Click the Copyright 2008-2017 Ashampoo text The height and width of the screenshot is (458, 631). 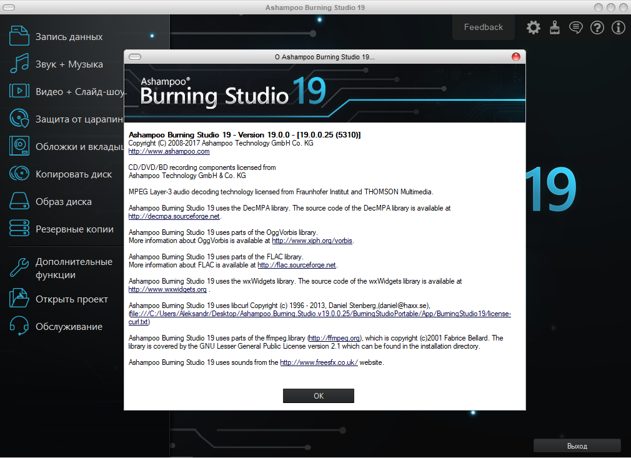point(221,143)
